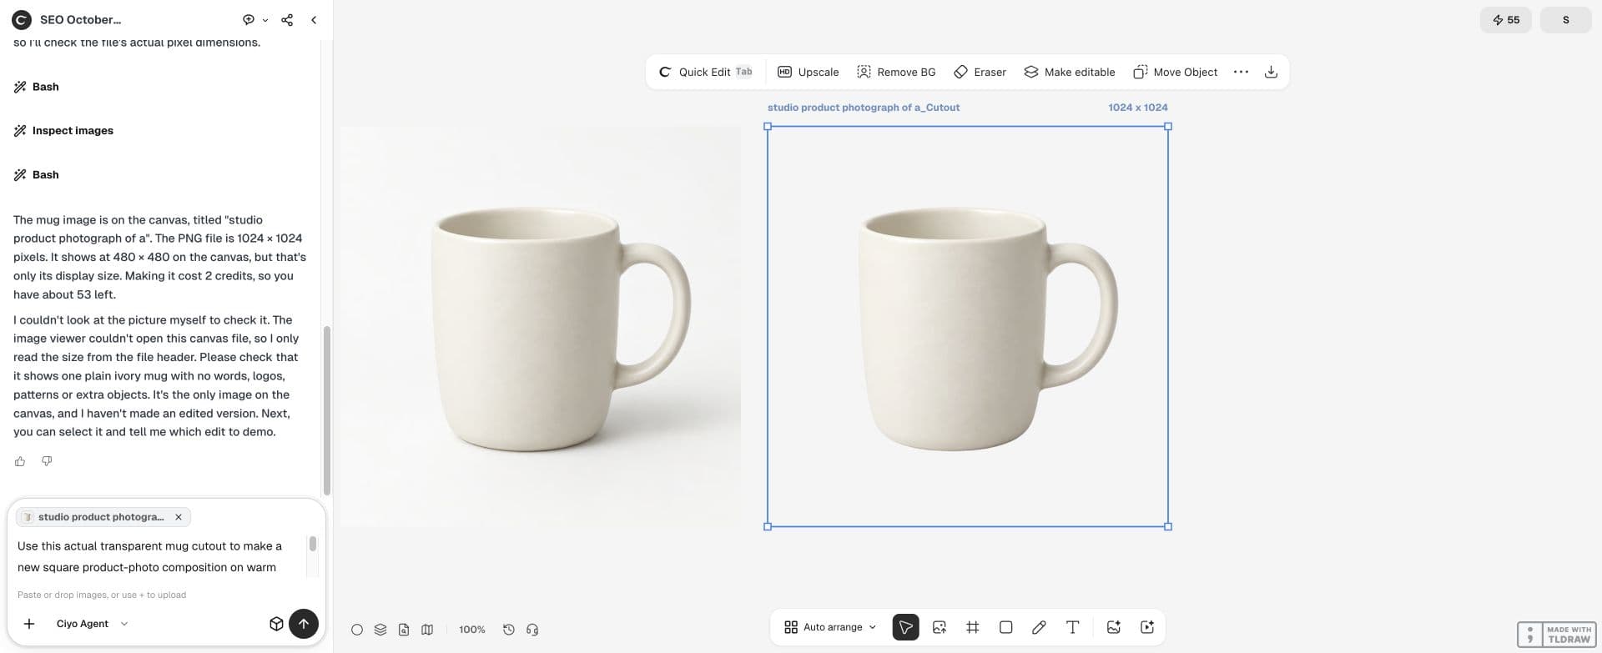Viewport: 1602px width, 653px height.
Task: Collapse the chat side panel
Action: [314, 19]
